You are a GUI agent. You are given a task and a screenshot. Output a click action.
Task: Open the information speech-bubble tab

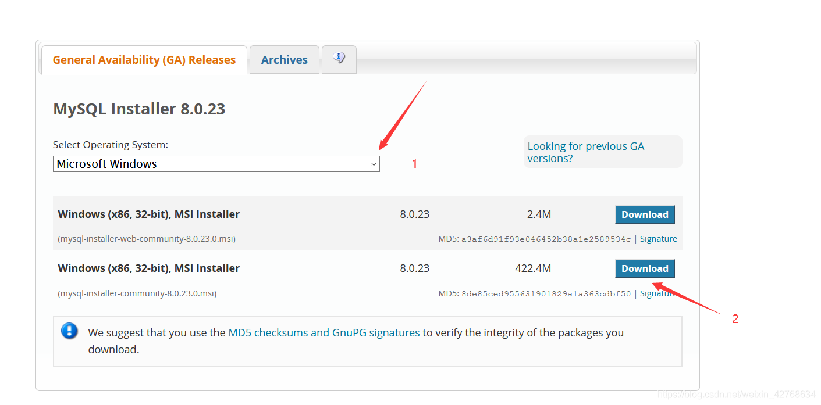pyautogui.click(x=339, y=59)
